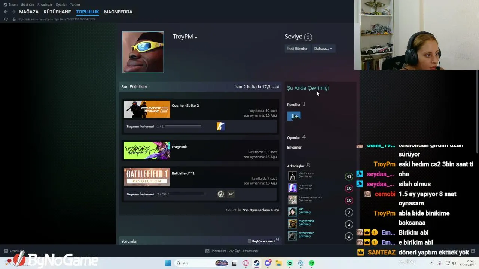Open Discord from the Windows taskbar
The height and width of the screenshot is (269, 479).
click(268, 263)
